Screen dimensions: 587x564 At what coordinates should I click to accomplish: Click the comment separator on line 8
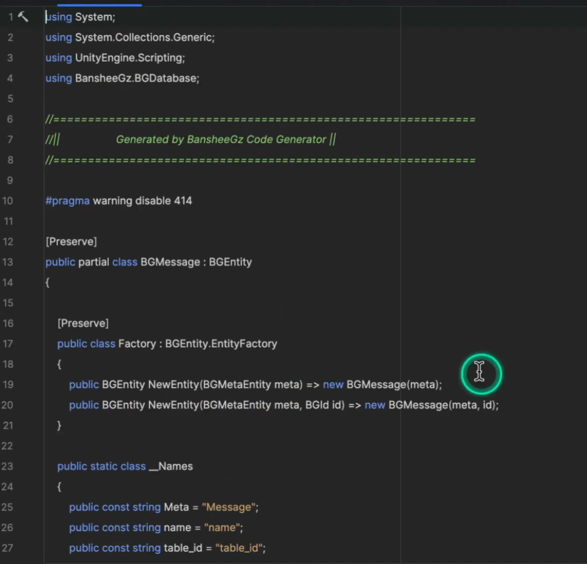260,160
